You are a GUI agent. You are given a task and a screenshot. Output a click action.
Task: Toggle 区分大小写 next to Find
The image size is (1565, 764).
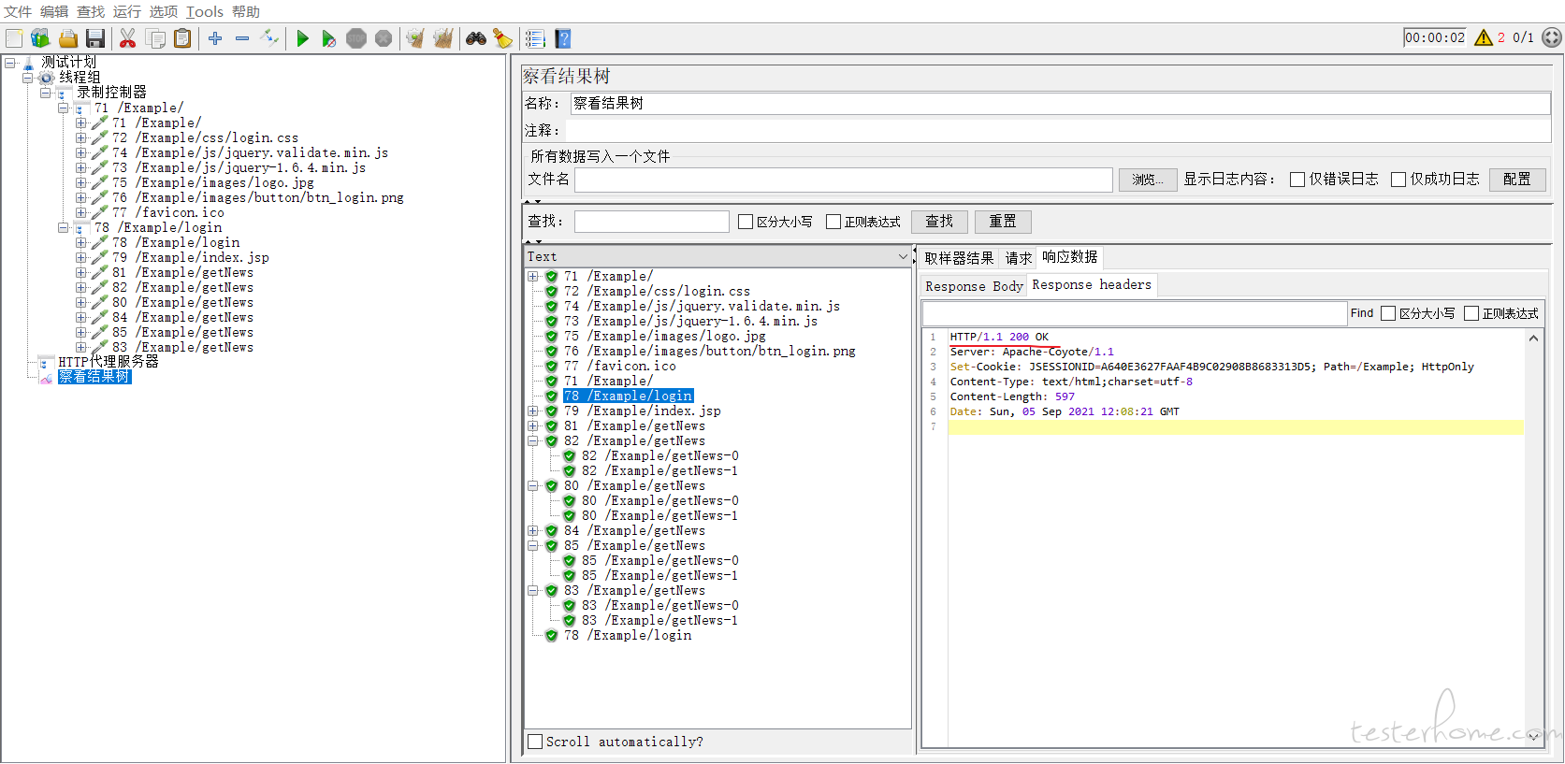[x=1388, y=313]
